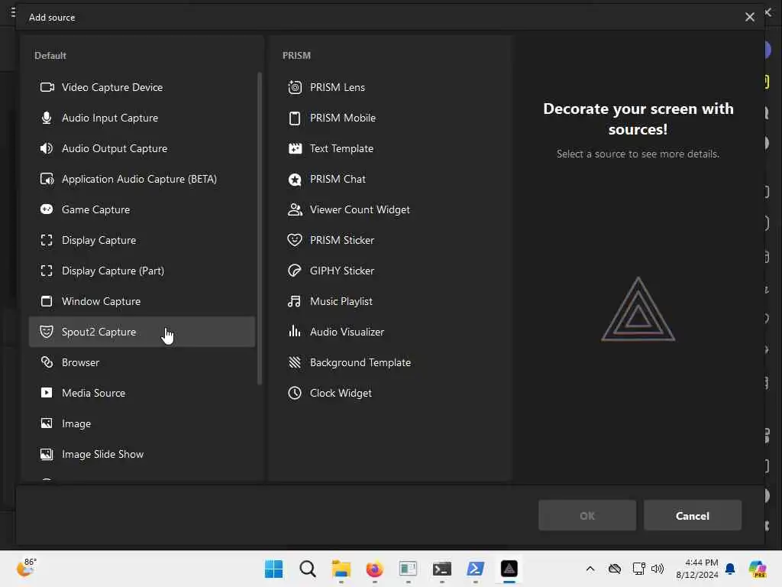
Task: Click the Application Audio Capture (BETA) icon
Action: (x=47, y=179)
